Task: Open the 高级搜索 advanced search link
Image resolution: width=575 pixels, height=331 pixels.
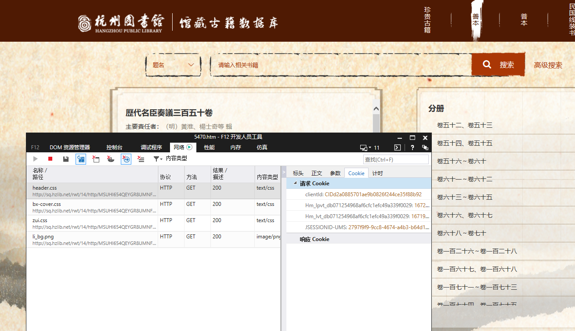Action: coord(548,65)
